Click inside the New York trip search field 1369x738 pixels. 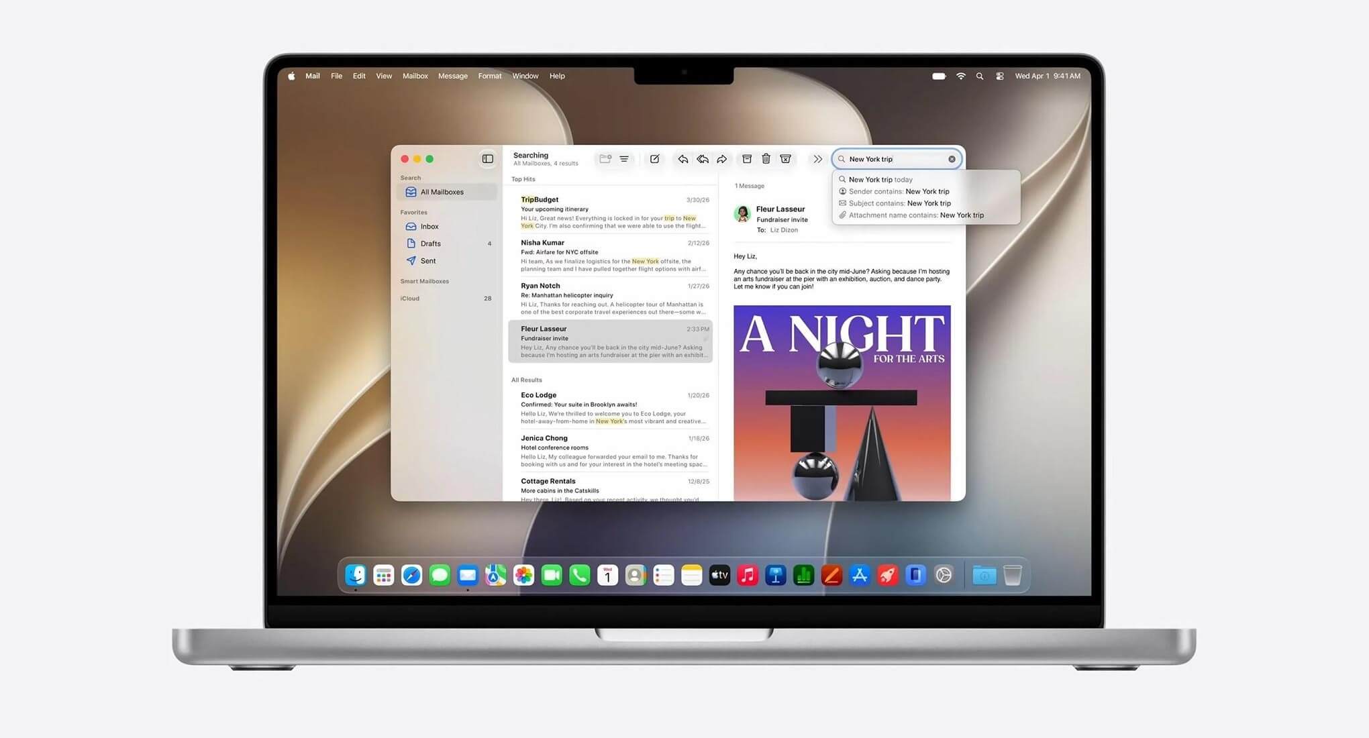pyautogui.click(x=897, y=159)
